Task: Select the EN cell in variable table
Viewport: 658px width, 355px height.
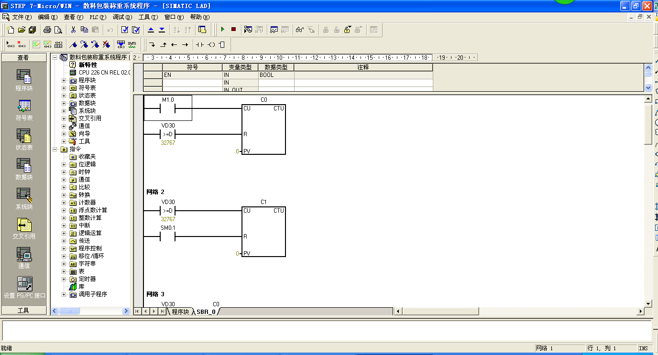Action: coord(193,75)
